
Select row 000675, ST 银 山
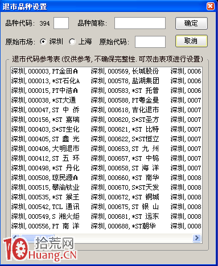click(125, 207)
